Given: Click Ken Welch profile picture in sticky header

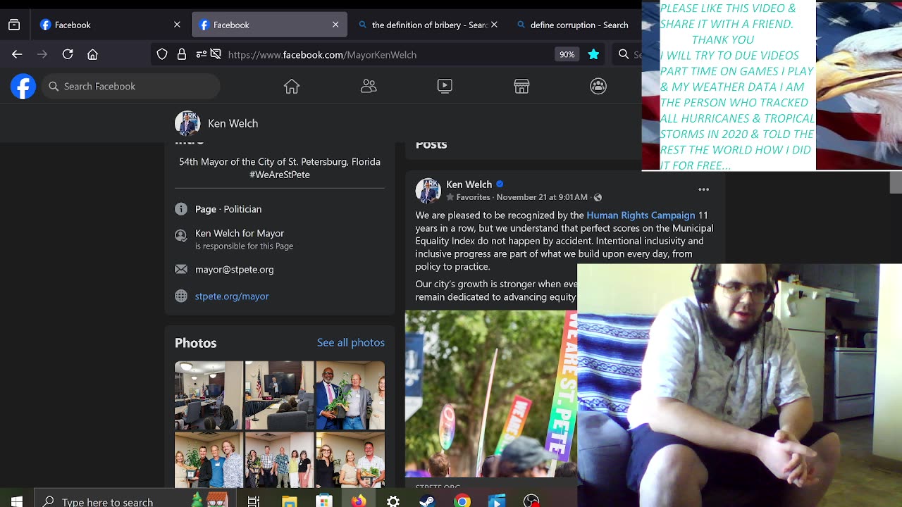Looking at the screenshot, I should (187, 123).
